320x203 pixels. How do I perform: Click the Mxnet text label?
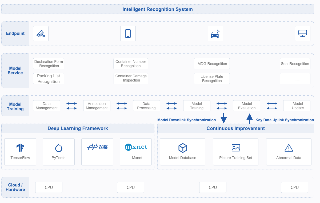(x=137, y=158)
